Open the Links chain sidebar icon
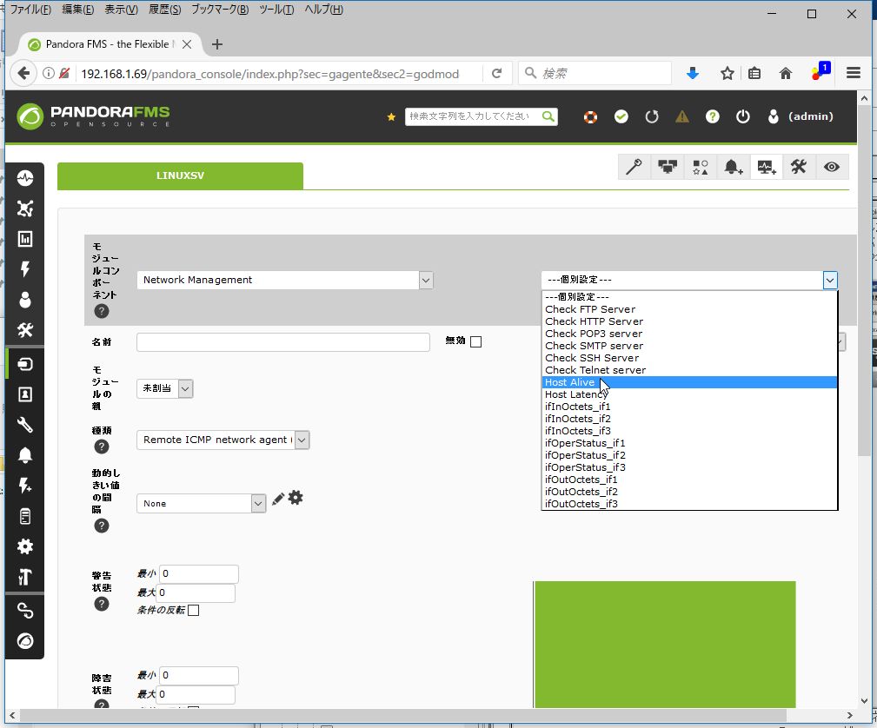 [25, 611]
